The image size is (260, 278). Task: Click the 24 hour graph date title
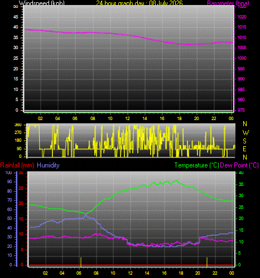(x=139, y=3)
